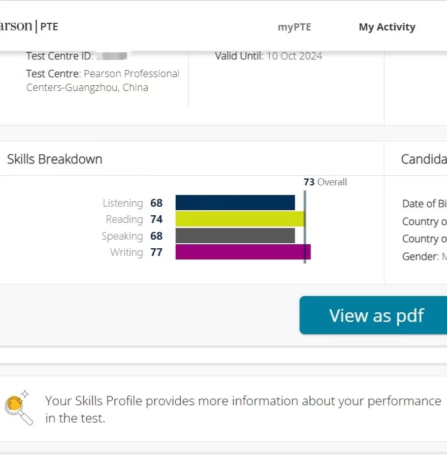This screenshot has width=447, height=458.
Task: Click the magnifying glass Skills Profile icon
Action: point(18,408)
